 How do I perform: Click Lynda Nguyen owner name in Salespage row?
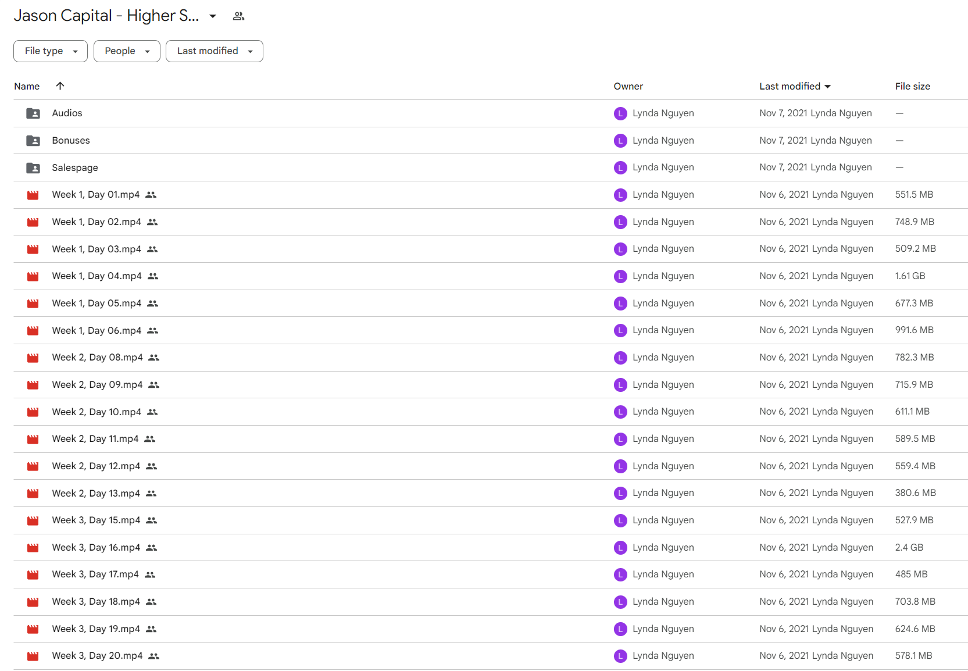(663, 167)
